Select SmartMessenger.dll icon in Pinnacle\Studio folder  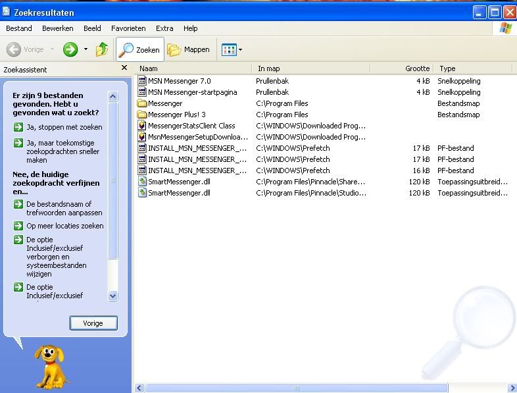click(142, 193)
